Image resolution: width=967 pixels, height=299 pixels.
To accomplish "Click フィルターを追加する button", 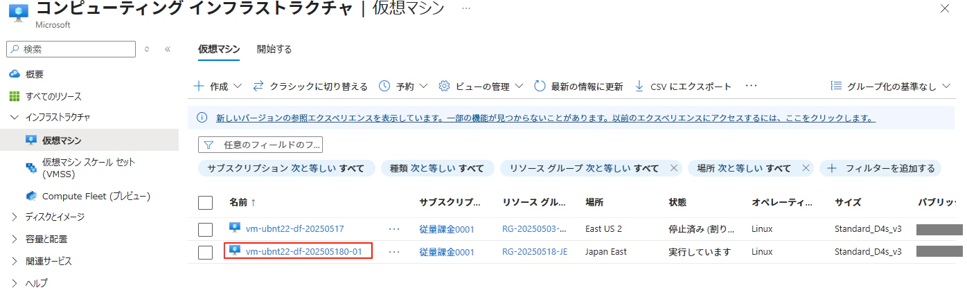I will [880, 168].
